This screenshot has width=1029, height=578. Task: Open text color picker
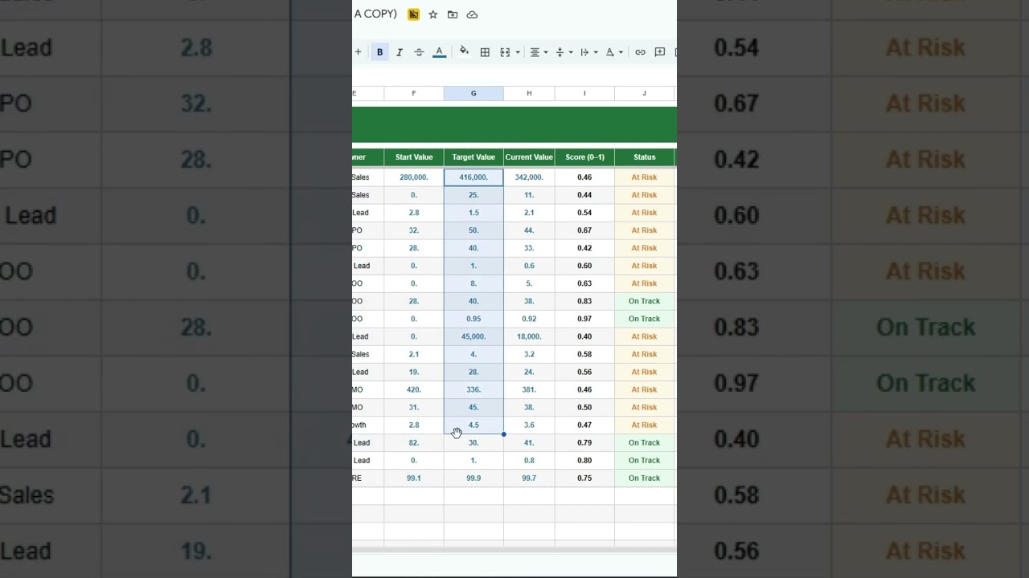439,52
